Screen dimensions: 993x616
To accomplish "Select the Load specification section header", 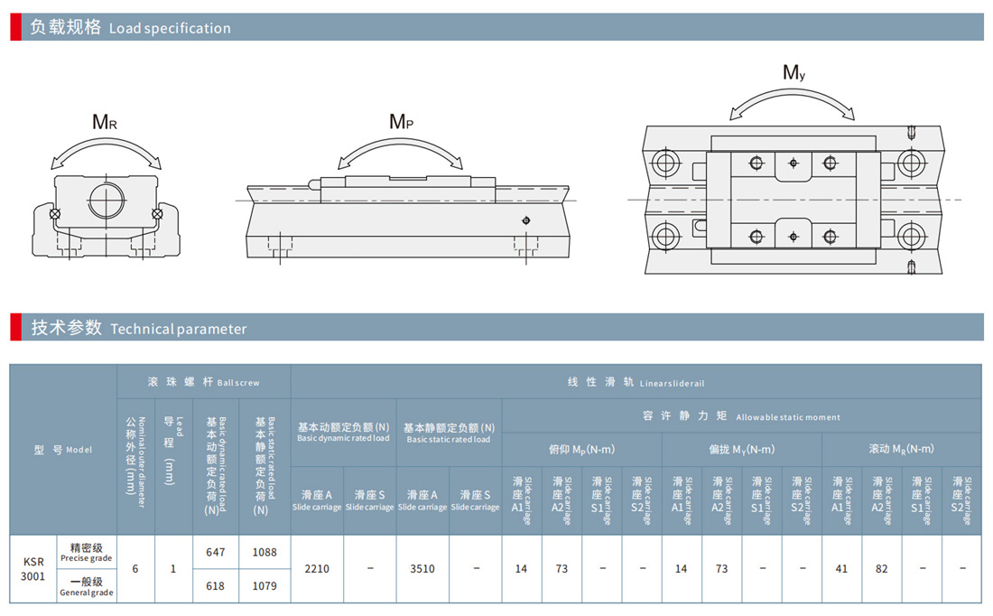I will (x=131, y=27).
